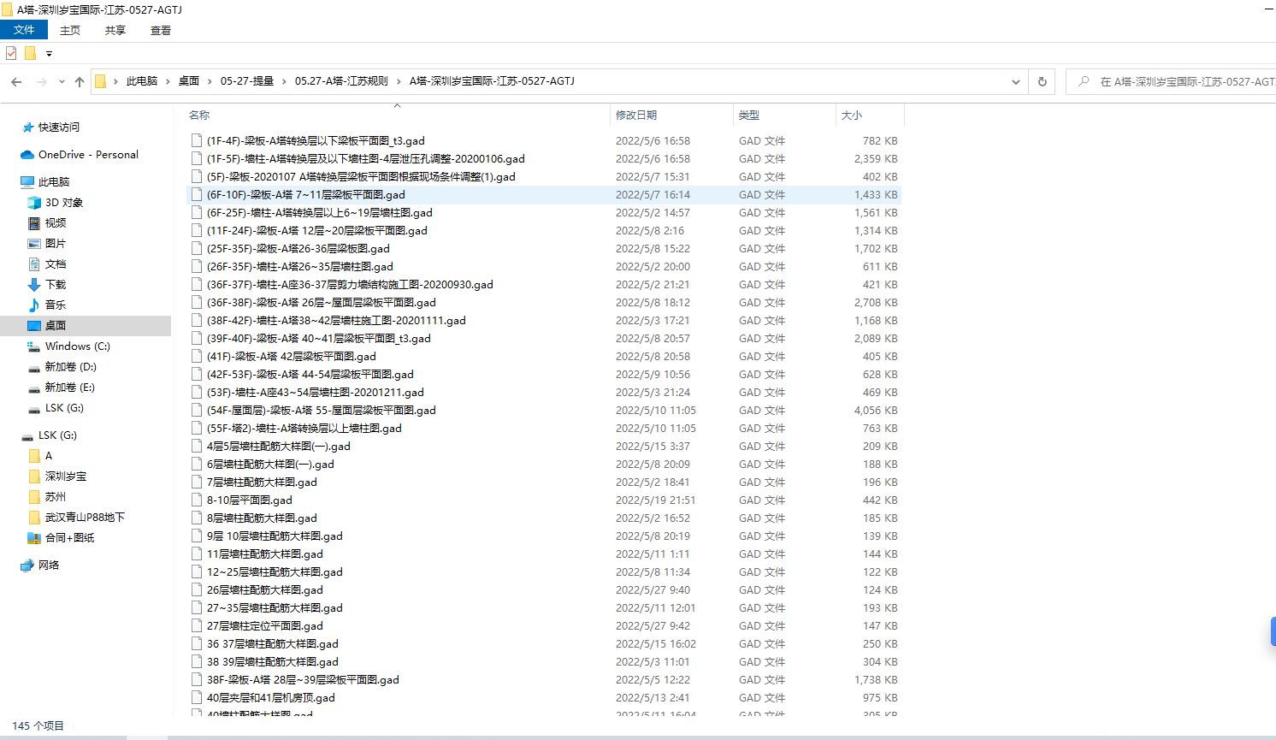Click the 145 个项目 status bar text
The image size is (1276, 740).
tap(38, 725)
